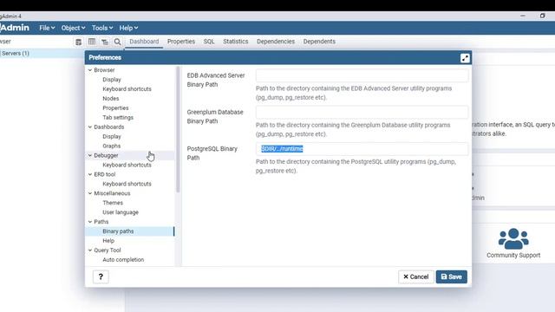This screenshot has width=555, height=312.
Task: Click the preferences tree scrollbar
Action: pyautogui.click(x=178, y=129)
